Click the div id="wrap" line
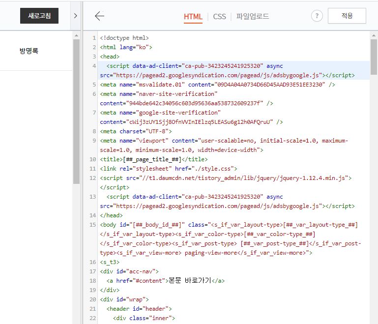Viewport: 378px width, 324px height. coord(124,299)
